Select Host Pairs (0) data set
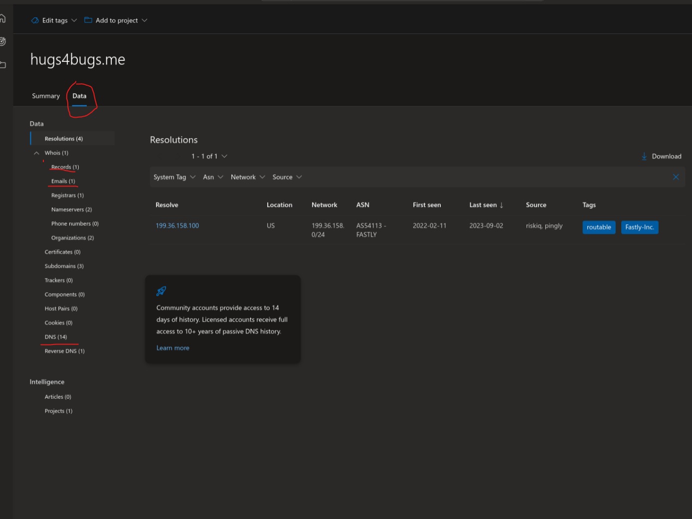Image resolution: width=692 pixels, height=519 pixels. coord(61,309)
